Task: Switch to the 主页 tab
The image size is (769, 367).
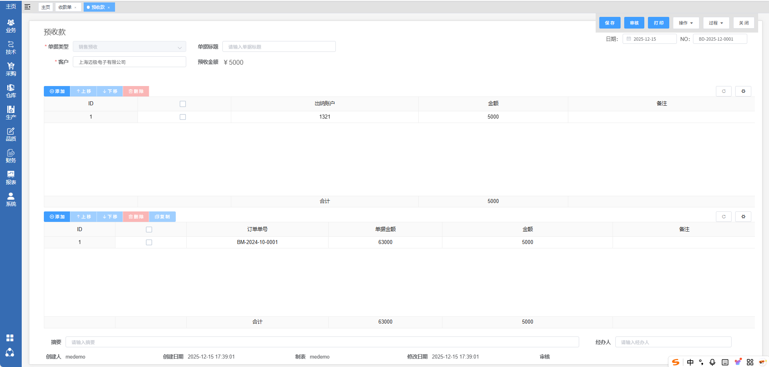Action: [x=46, y=7]
